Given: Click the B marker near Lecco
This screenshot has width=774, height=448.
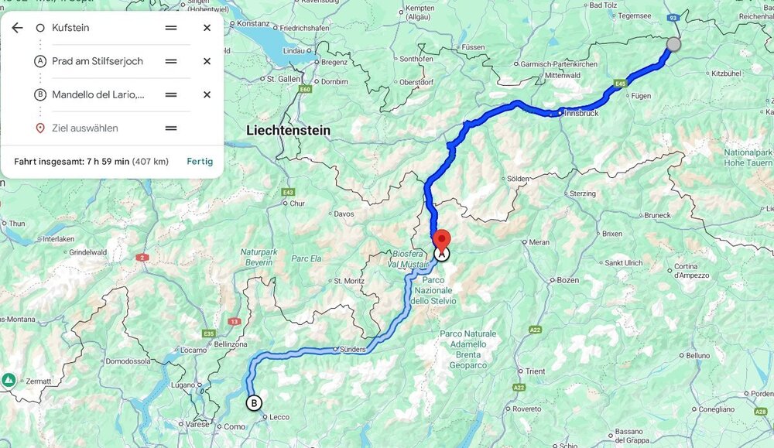Looking at the screenshot, I should (x=254, y=403).
